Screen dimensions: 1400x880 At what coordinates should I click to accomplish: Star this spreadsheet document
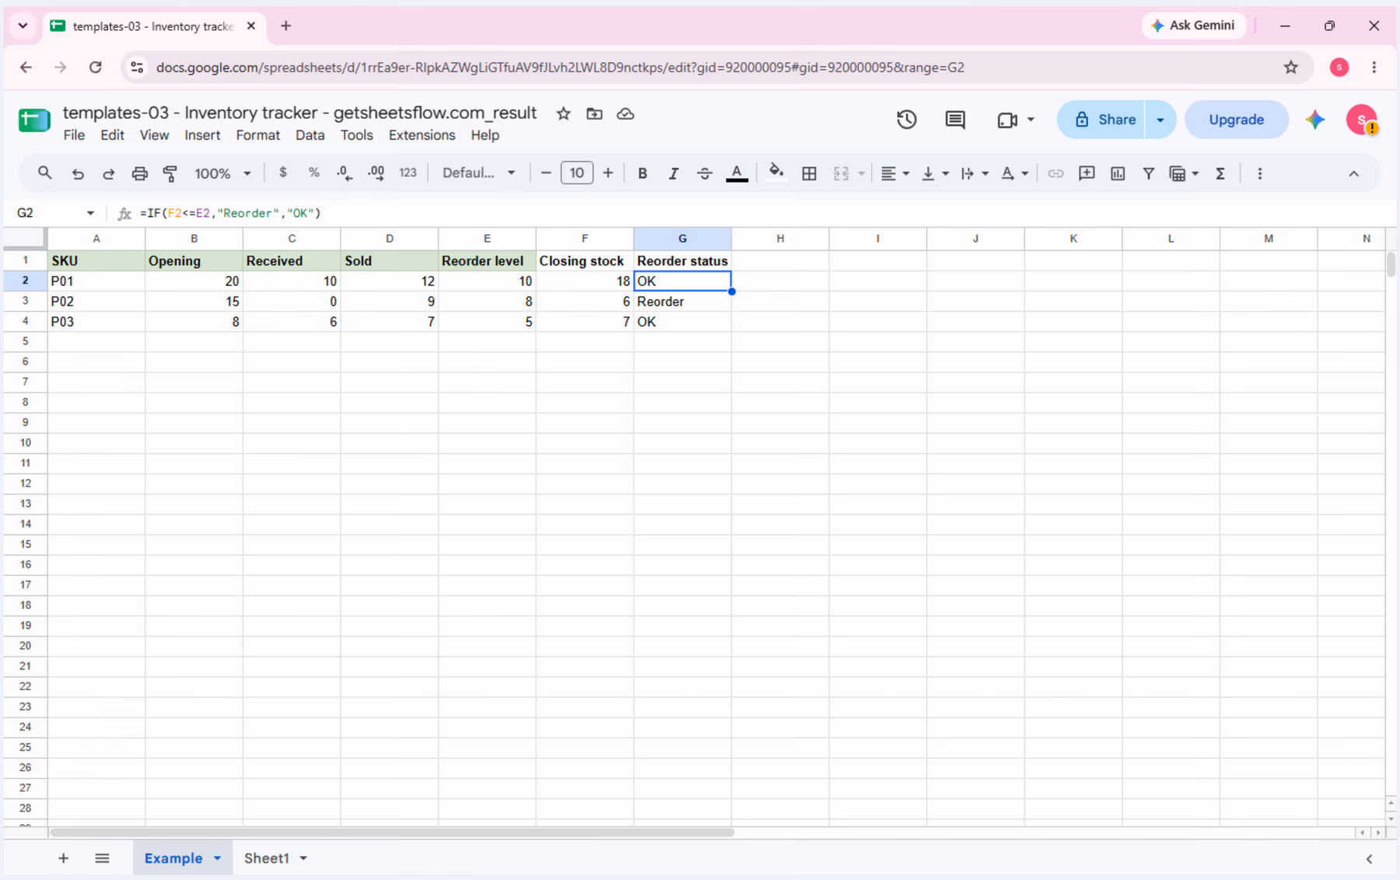[564, 113]
